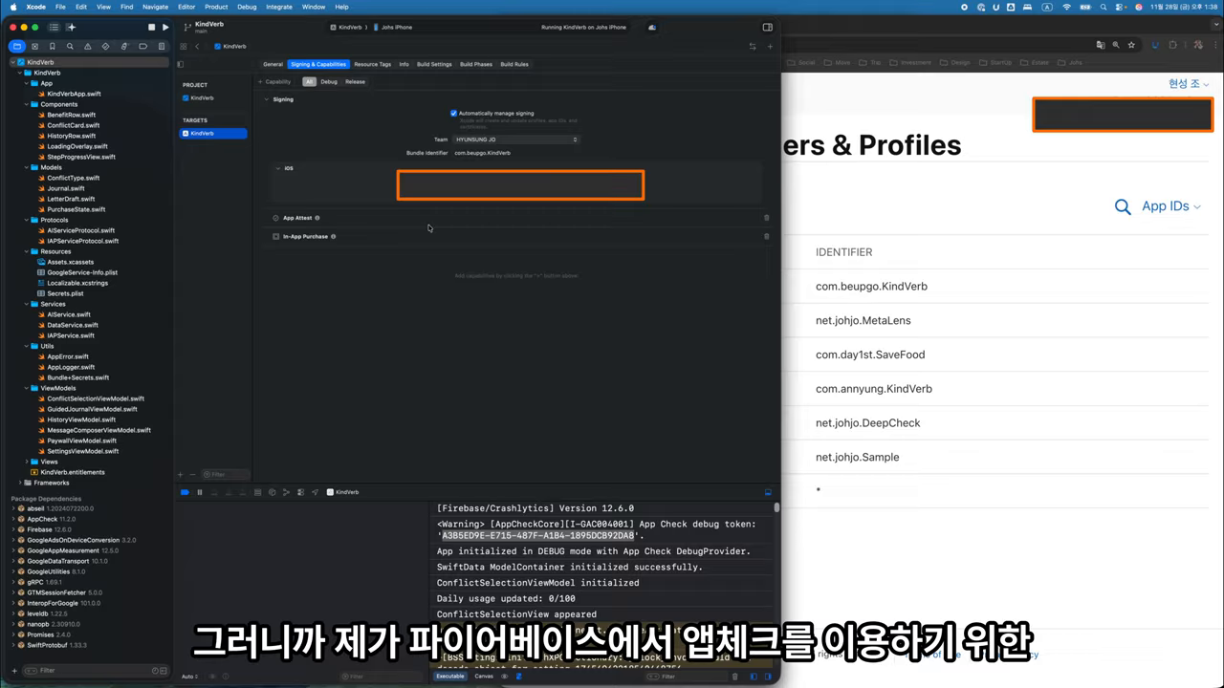Switch to the General tab
This screenshot has width=1224, height=688.
273,64
